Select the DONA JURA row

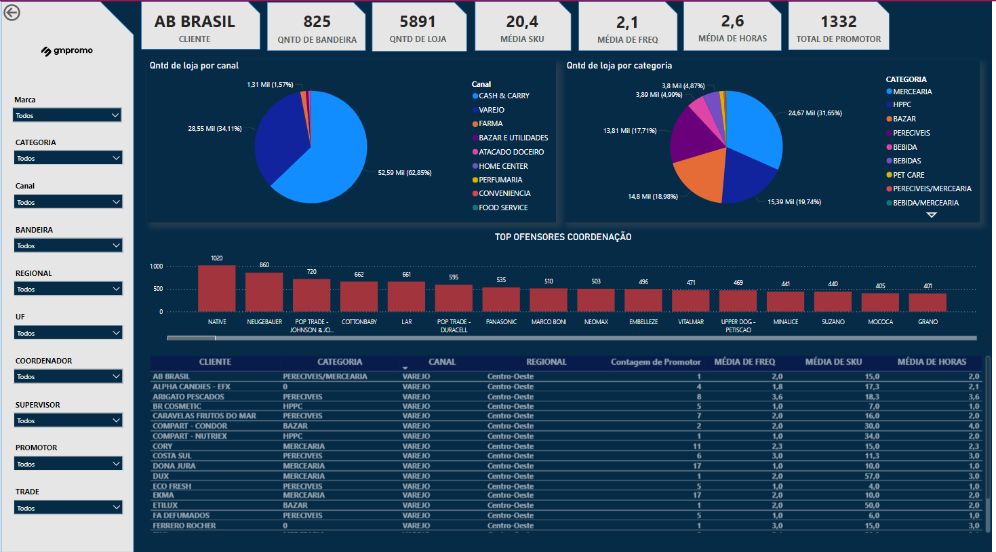click(x=566, y=466)
